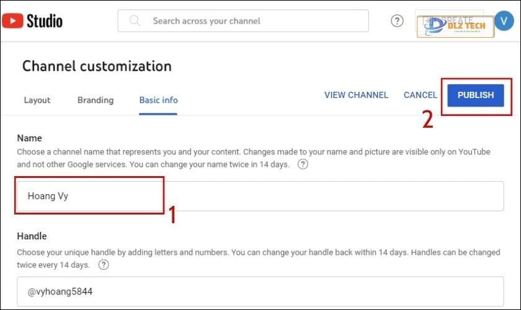
Task: Open the Help question mark icon in header
Action: (x=397, y=20)
